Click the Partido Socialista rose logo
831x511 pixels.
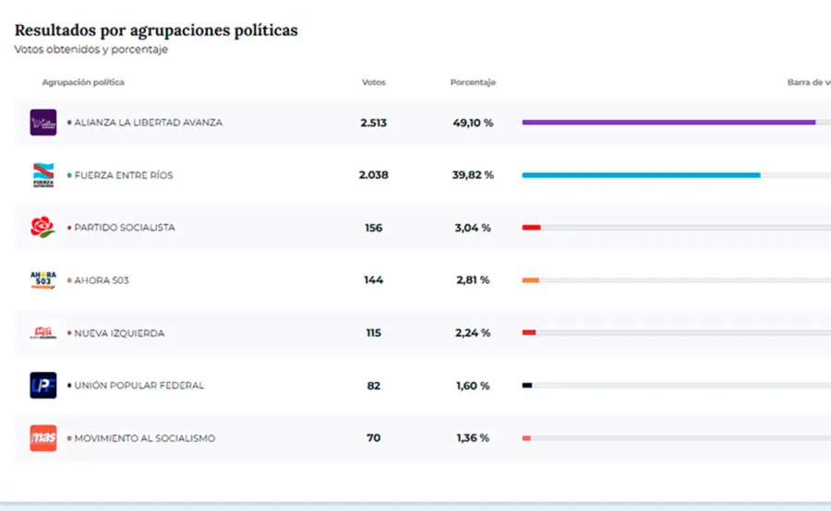click(x=42, y=228)
